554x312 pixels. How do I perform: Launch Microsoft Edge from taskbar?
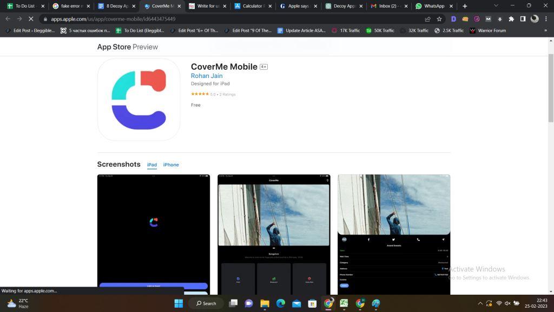pos(281,303)
